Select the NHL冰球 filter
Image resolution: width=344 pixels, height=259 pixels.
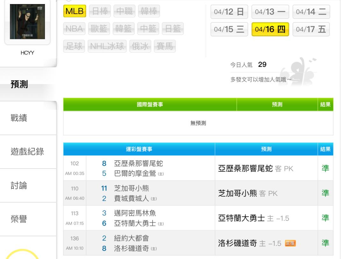click(108, 47)
